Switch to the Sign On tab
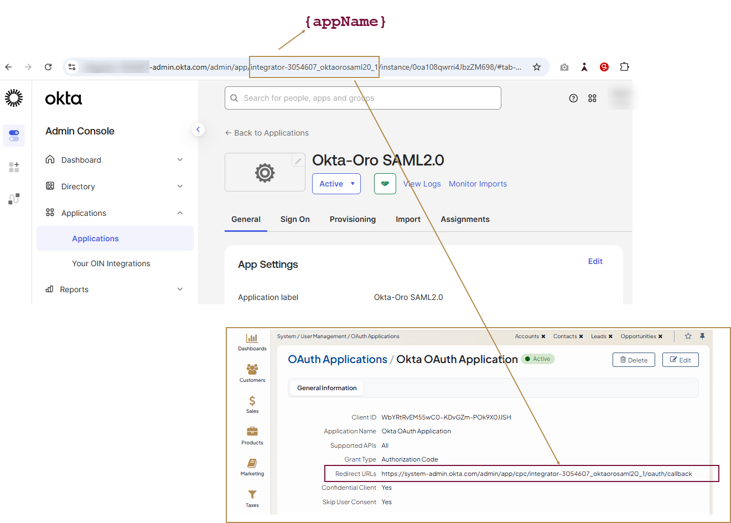 pyautogui.click(x=295, y=219)
